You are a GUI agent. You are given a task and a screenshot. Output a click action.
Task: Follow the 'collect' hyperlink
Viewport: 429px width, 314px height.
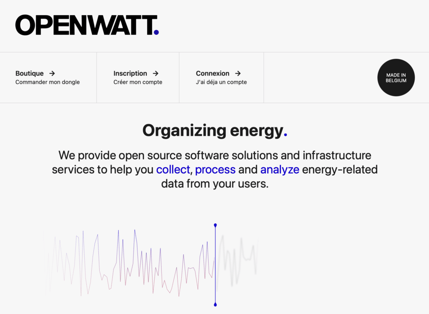point(173,170)
